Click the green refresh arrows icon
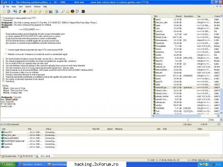223x167 pixels. (x=20, y=11)
